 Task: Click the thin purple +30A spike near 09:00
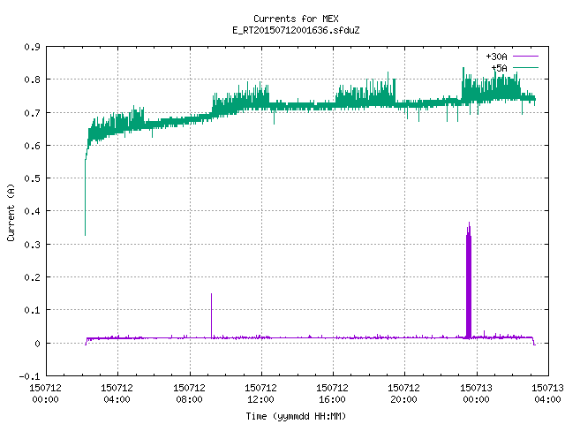pyautogui.click(x=212, y=315)
